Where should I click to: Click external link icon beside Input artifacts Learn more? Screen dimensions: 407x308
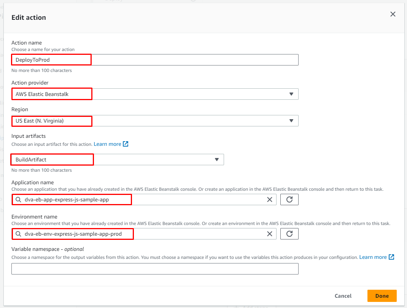click(x=126, y=144)
